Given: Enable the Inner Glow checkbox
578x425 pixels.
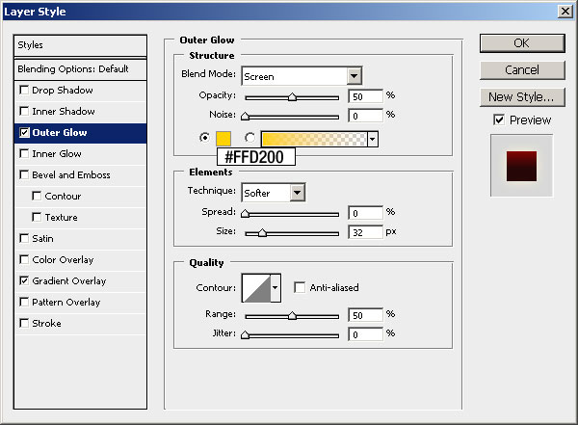Looking at the screenshot, I should 24,153.
